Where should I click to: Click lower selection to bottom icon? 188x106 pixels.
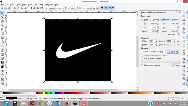[31, 8]
